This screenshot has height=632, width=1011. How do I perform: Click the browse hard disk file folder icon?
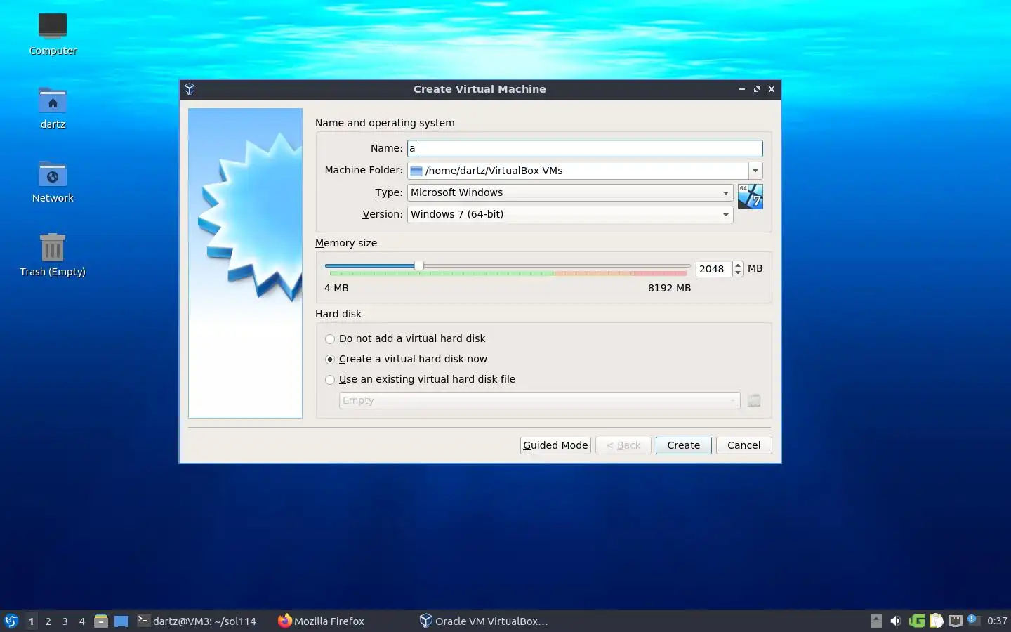(754, 400)
